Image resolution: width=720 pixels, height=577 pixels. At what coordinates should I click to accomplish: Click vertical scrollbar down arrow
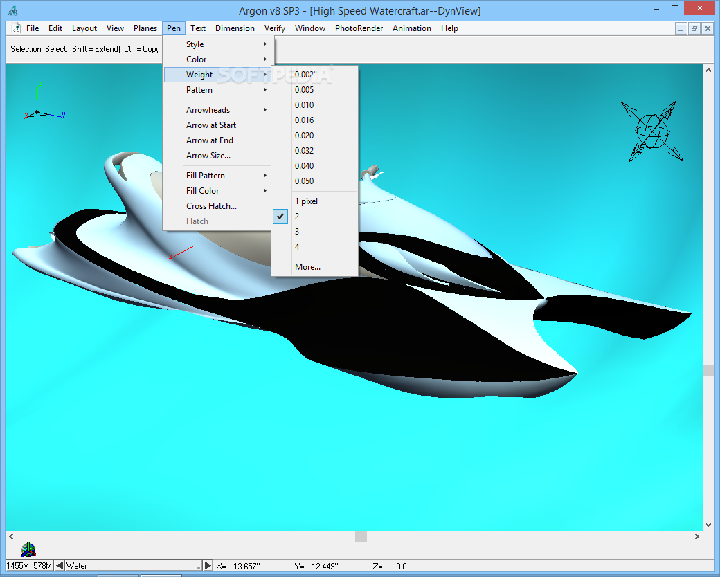coord(708,524)
